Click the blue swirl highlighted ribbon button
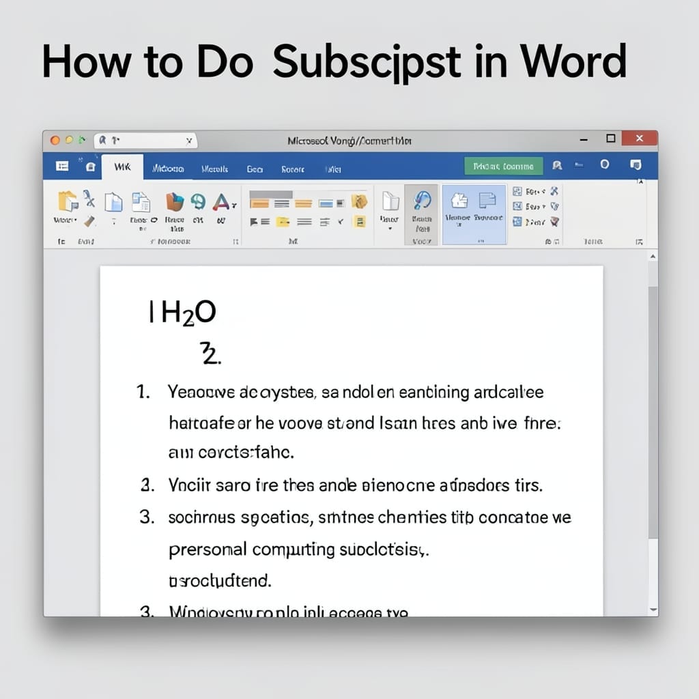This screenshot has height=699, width=699. [421, 214]
